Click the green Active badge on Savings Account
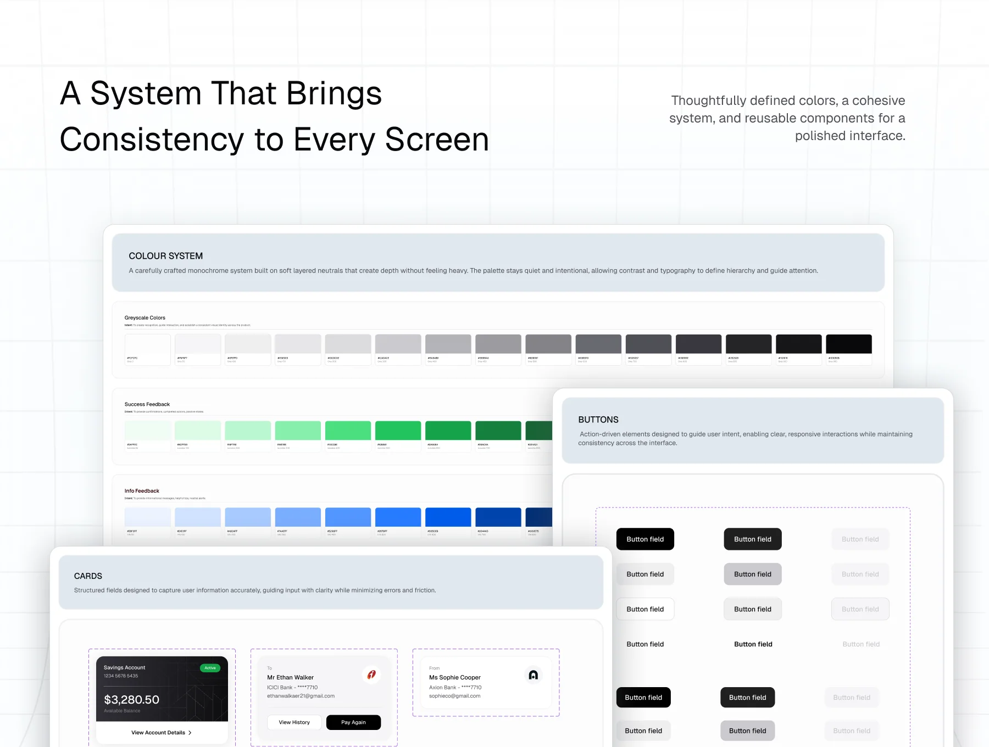The height and width of the screenshot is (747, 989). click(x=210, y=668)
